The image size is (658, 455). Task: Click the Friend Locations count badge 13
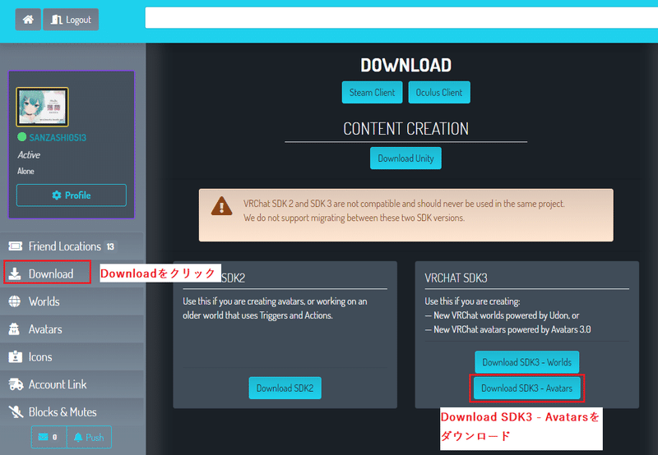[x=110, y=246]
